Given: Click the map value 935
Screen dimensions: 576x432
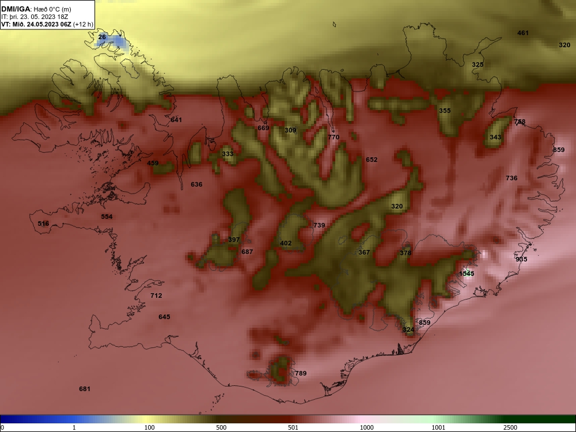Looking at the screenshot, I should coord(521,259).
